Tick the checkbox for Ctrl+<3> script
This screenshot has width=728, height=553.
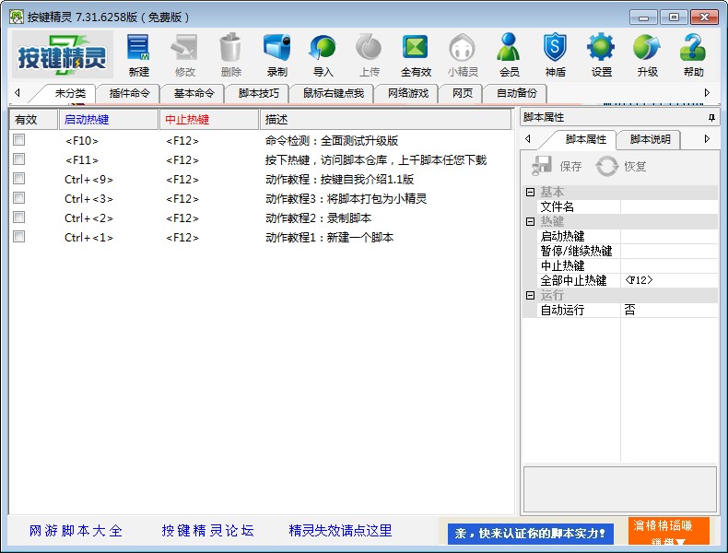tap(19, 198)
